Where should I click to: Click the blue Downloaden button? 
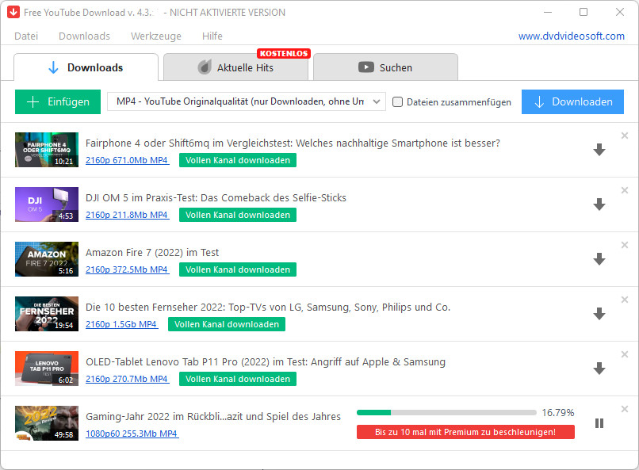point(572,101)
